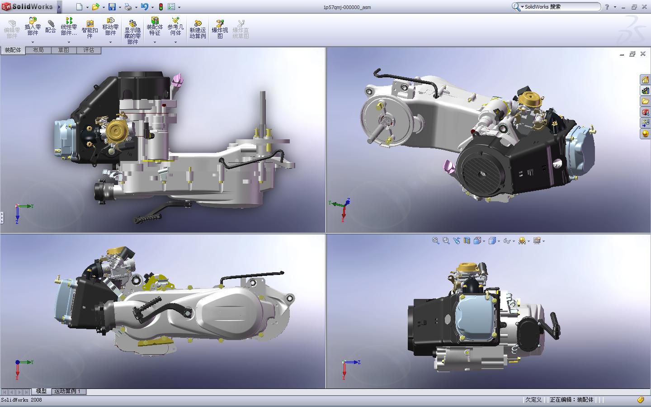
Task: Click 新建运动算例 new motion study
Action: (198, 29)
